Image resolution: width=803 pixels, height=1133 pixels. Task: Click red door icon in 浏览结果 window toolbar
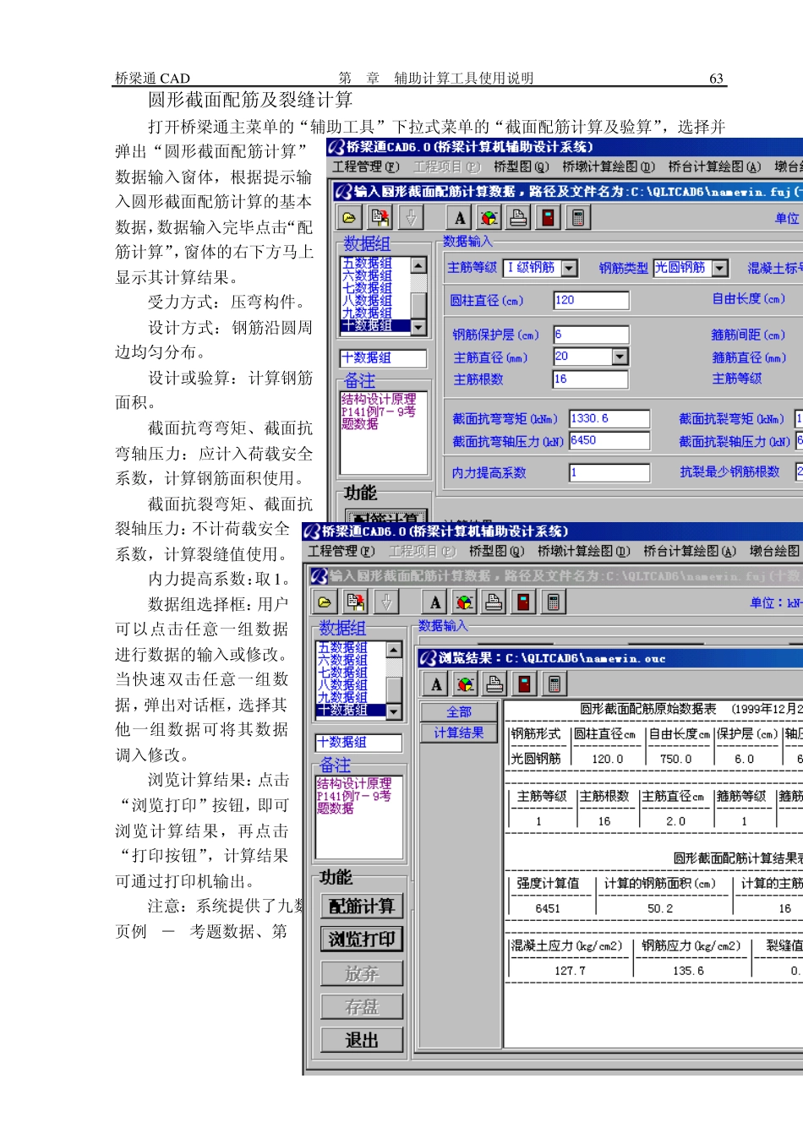click(525, 684)
